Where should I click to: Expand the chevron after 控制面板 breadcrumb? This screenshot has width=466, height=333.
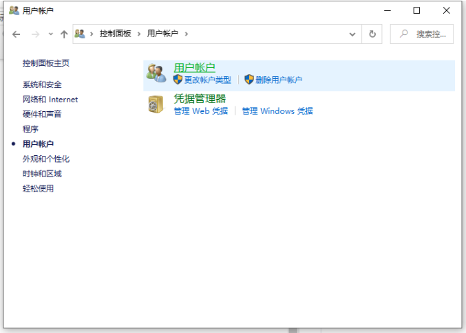click(x=138, y=34)
